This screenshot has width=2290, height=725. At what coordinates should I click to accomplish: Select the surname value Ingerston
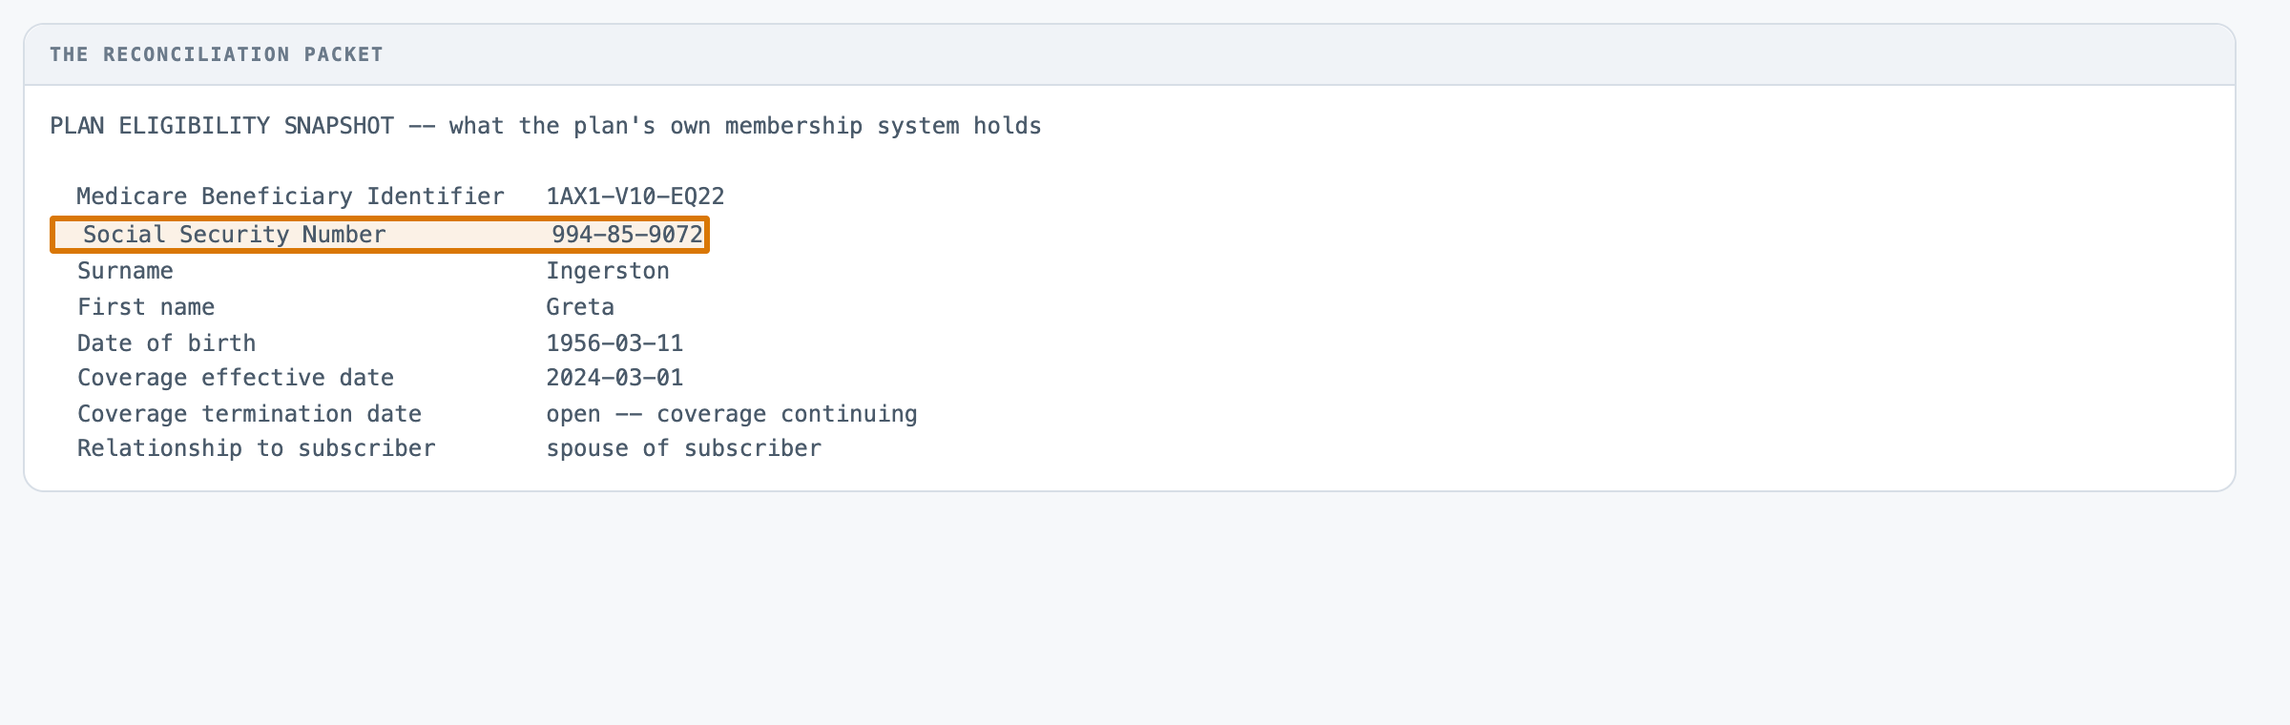(x=608, y=271)
